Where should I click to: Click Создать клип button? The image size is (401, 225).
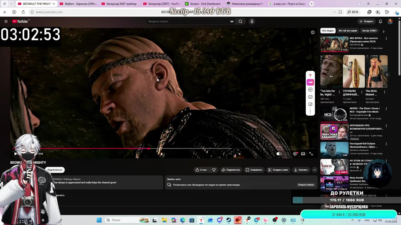[x=278, y=170]
